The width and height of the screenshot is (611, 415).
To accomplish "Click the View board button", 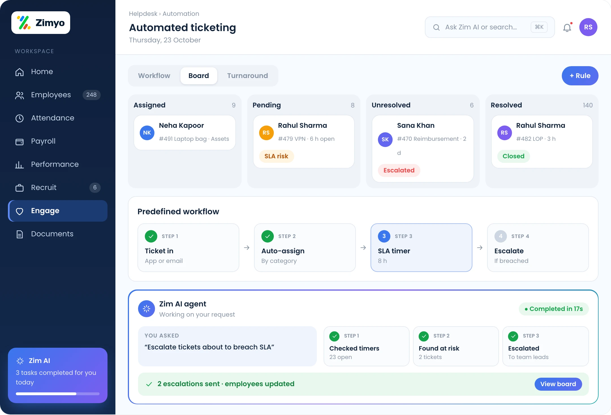I will (558, 384).
